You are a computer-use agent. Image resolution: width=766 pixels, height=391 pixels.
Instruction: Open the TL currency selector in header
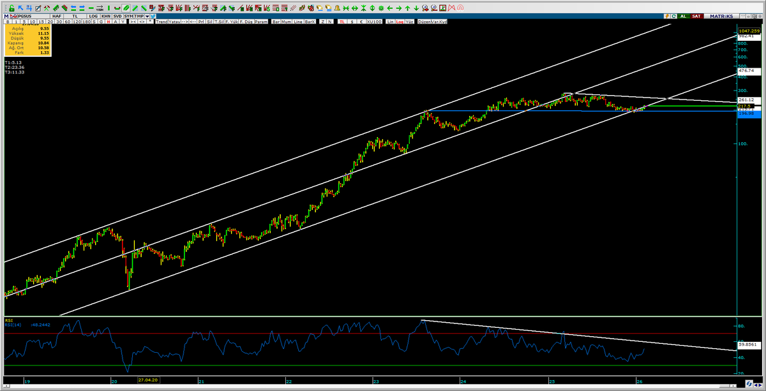[x=75, y=16]
